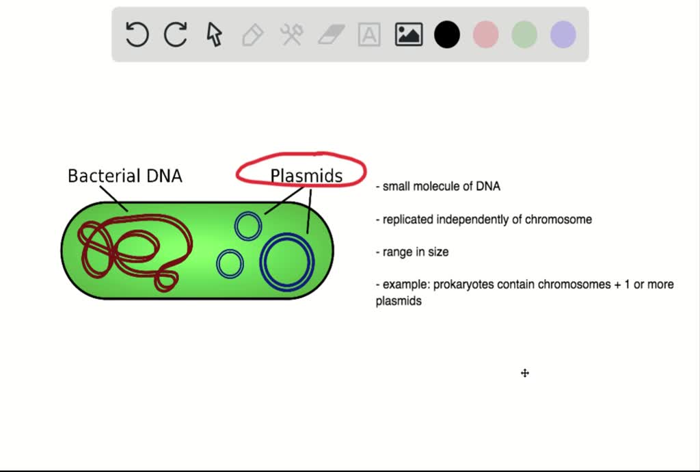Open the crossed tools icon

coord(292,34)
